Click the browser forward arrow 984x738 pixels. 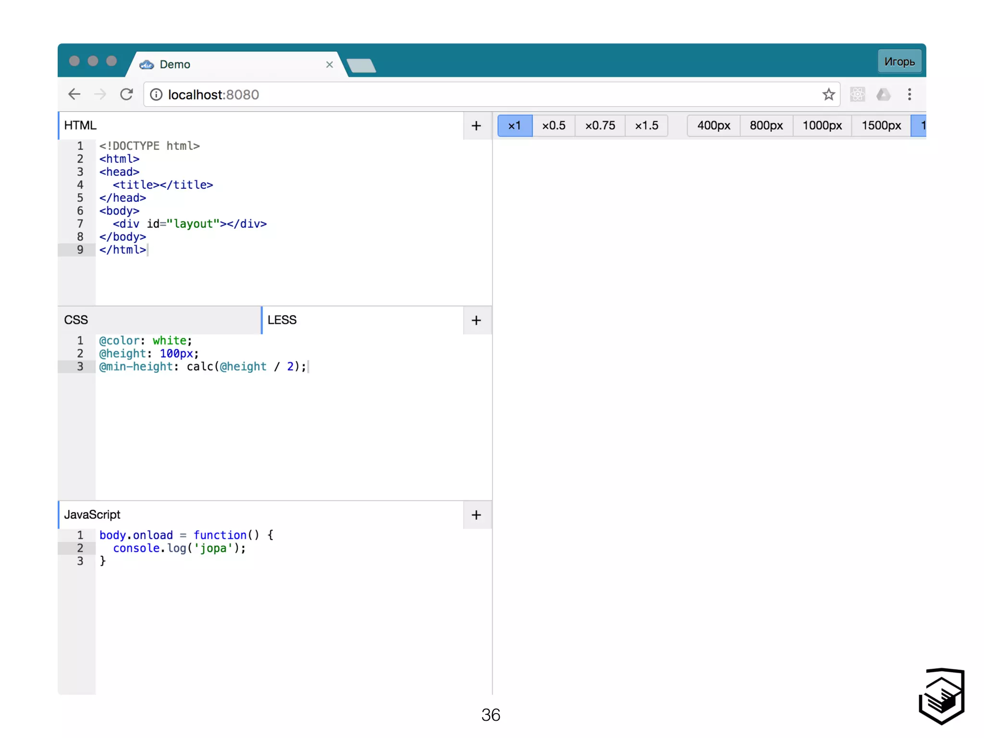tap(100, 94)
